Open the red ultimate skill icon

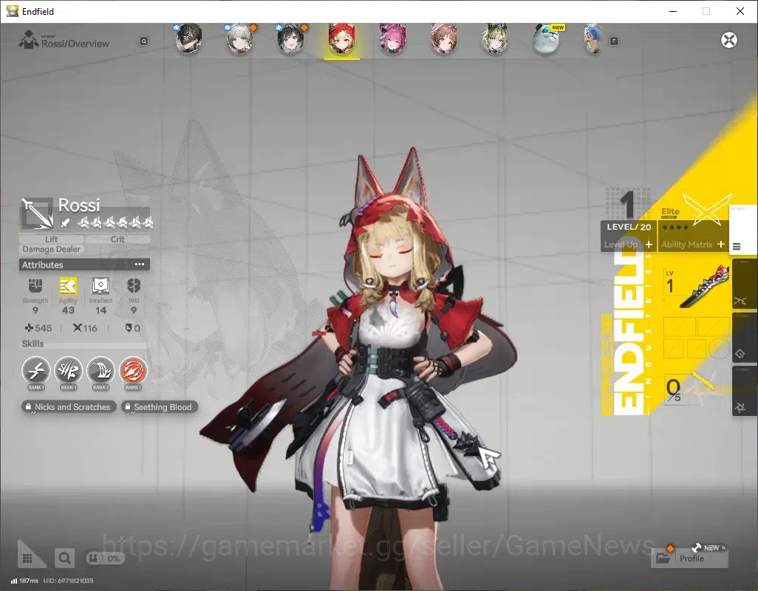(x=133, y=371)
